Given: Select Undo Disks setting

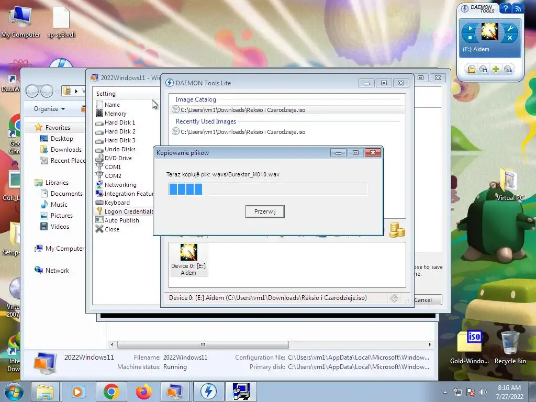Looking at the screenshot, I should point(116,149).
